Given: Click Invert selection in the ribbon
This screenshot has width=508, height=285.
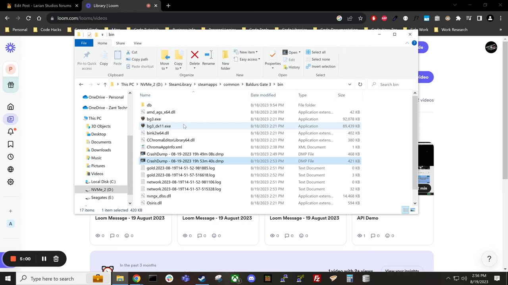Looking at the screenshot, I should (x=321, y=66).
